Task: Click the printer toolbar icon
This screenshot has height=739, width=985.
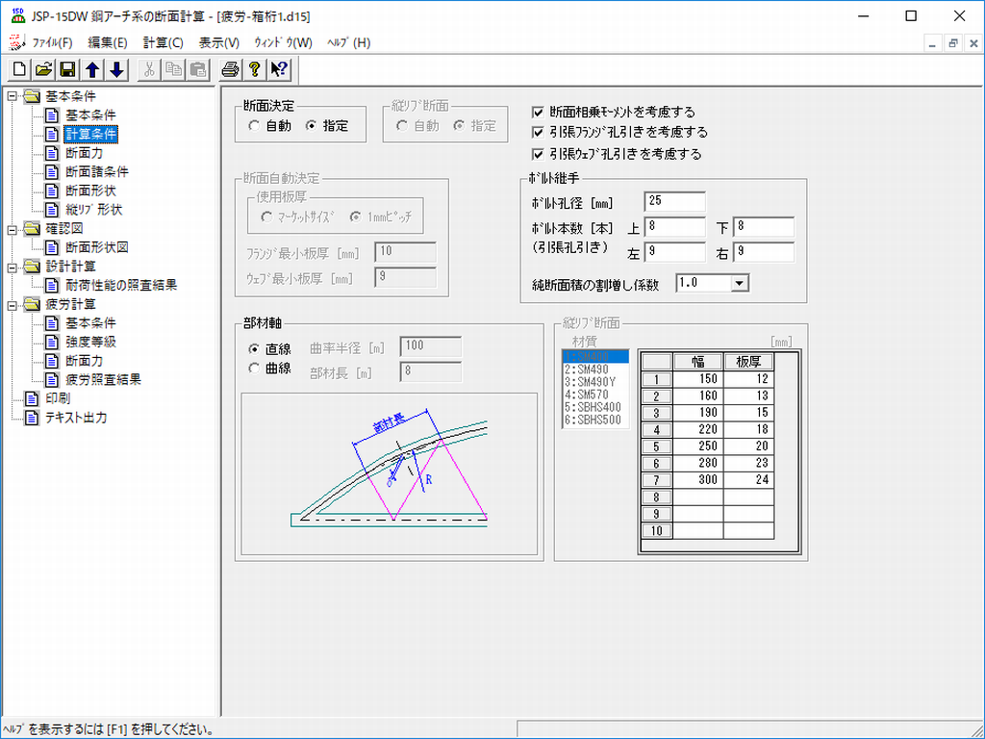Action: 230,69
